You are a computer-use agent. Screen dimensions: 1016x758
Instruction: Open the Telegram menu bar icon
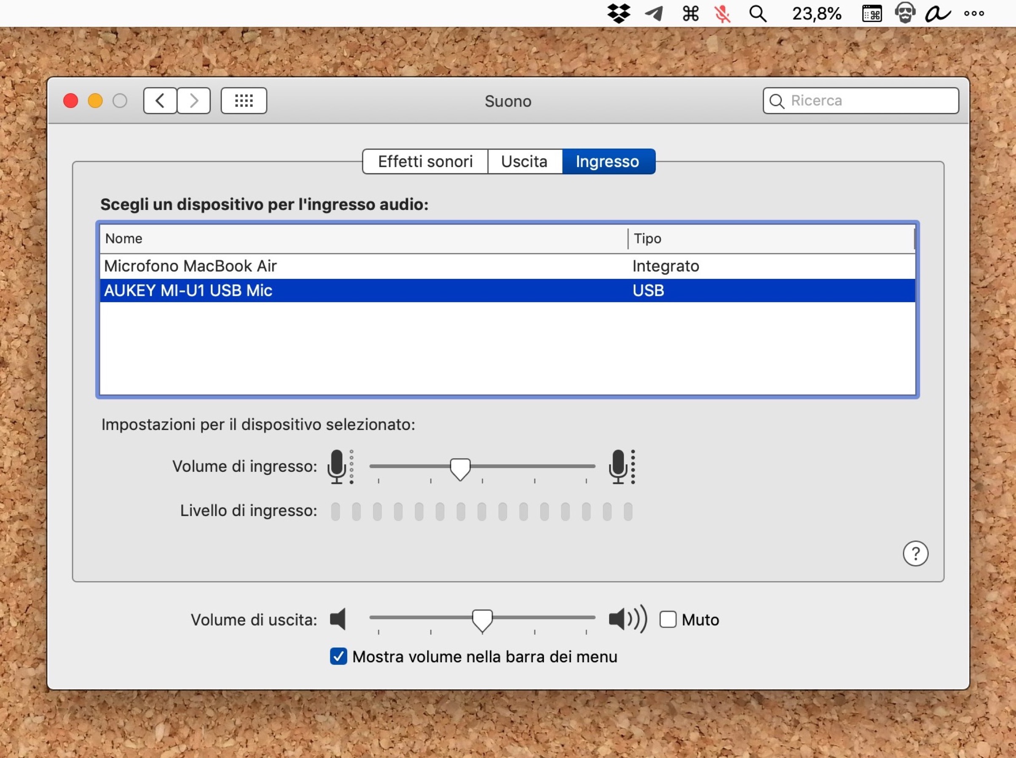[x=654, y=14]
